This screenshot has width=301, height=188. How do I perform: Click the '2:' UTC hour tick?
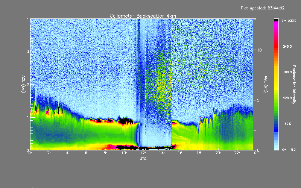pyautogui.click(x=49, y=153)
